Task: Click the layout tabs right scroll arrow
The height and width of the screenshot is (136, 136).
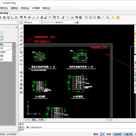Action: [28, 120]
